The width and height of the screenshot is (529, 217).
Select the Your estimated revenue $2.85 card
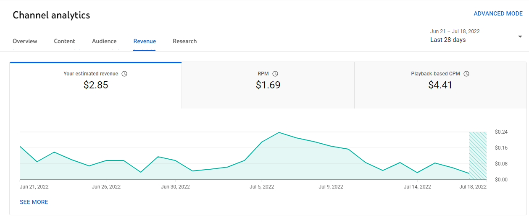pyautogui.click(x=95, y=85)
